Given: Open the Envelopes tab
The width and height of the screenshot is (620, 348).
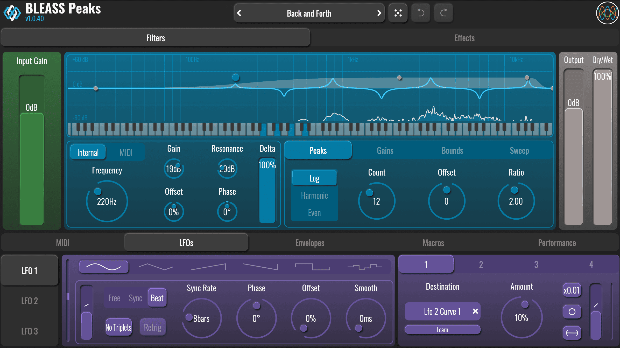Looking at the screenshot, I should (x=310, y=243).
